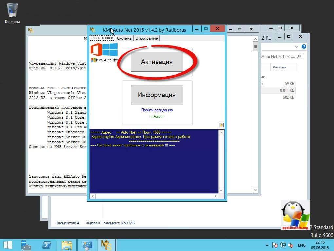
Task: Click the log horizontal scroll right arrow
Action: (x=215, y=196)
